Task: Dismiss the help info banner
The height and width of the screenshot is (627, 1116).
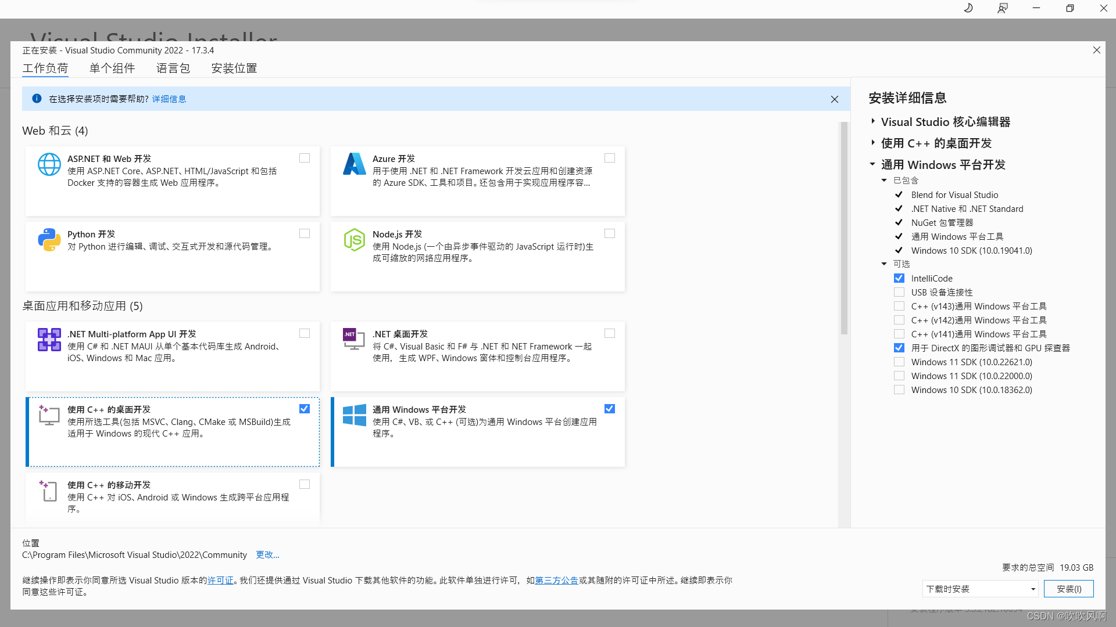Action: 835,99
